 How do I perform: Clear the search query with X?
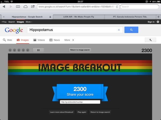coord(119,30)
